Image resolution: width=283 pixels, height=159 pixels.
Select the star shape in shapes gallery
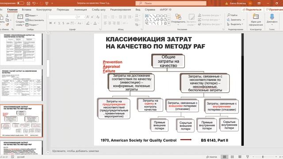pos(165,23)
